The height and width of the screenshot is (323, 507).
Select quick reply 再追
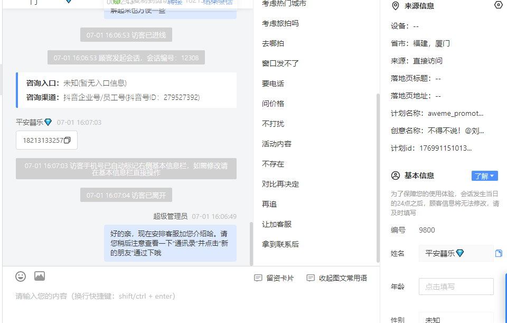269,204
